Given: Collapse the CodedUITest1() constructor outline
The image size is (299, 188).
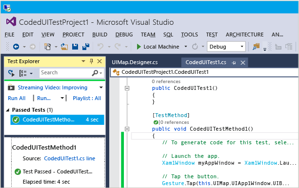Looking at the screenshot, I should 127,88.
